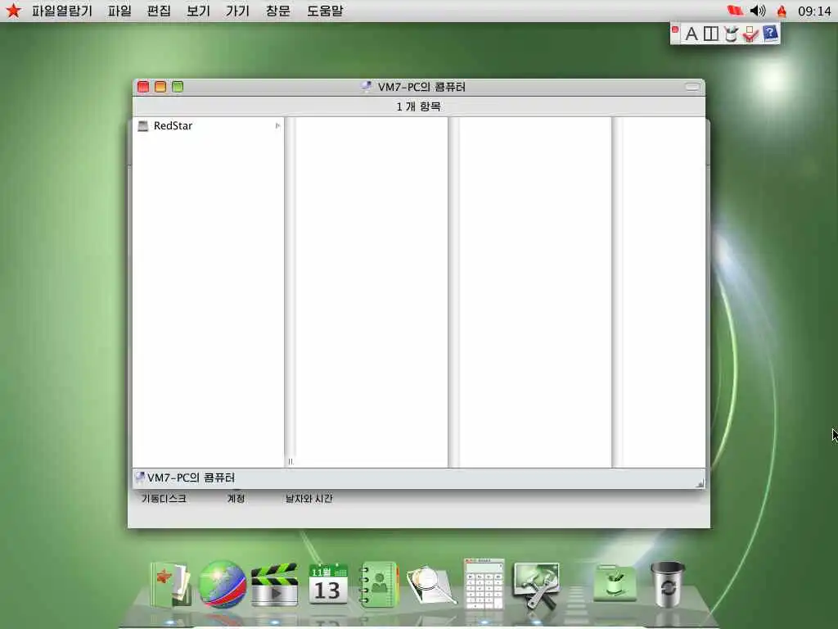Open the 파일열람기 application menu
Viewport: 838px width, 629px height.
[61, 11]
